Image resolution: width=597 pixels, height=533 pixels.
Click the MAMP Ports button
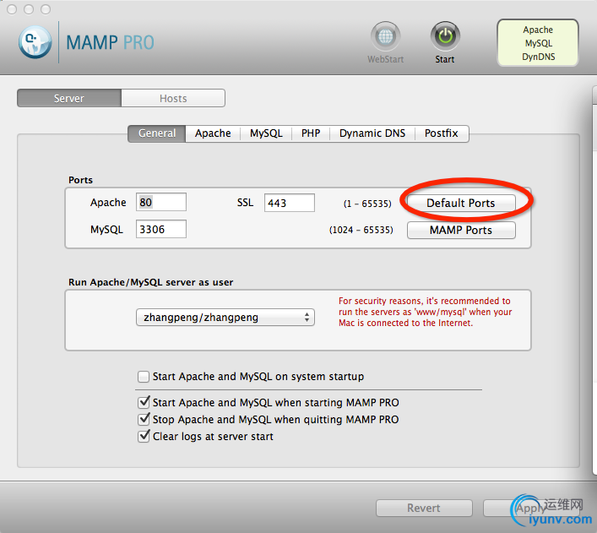tap(461, 230)
